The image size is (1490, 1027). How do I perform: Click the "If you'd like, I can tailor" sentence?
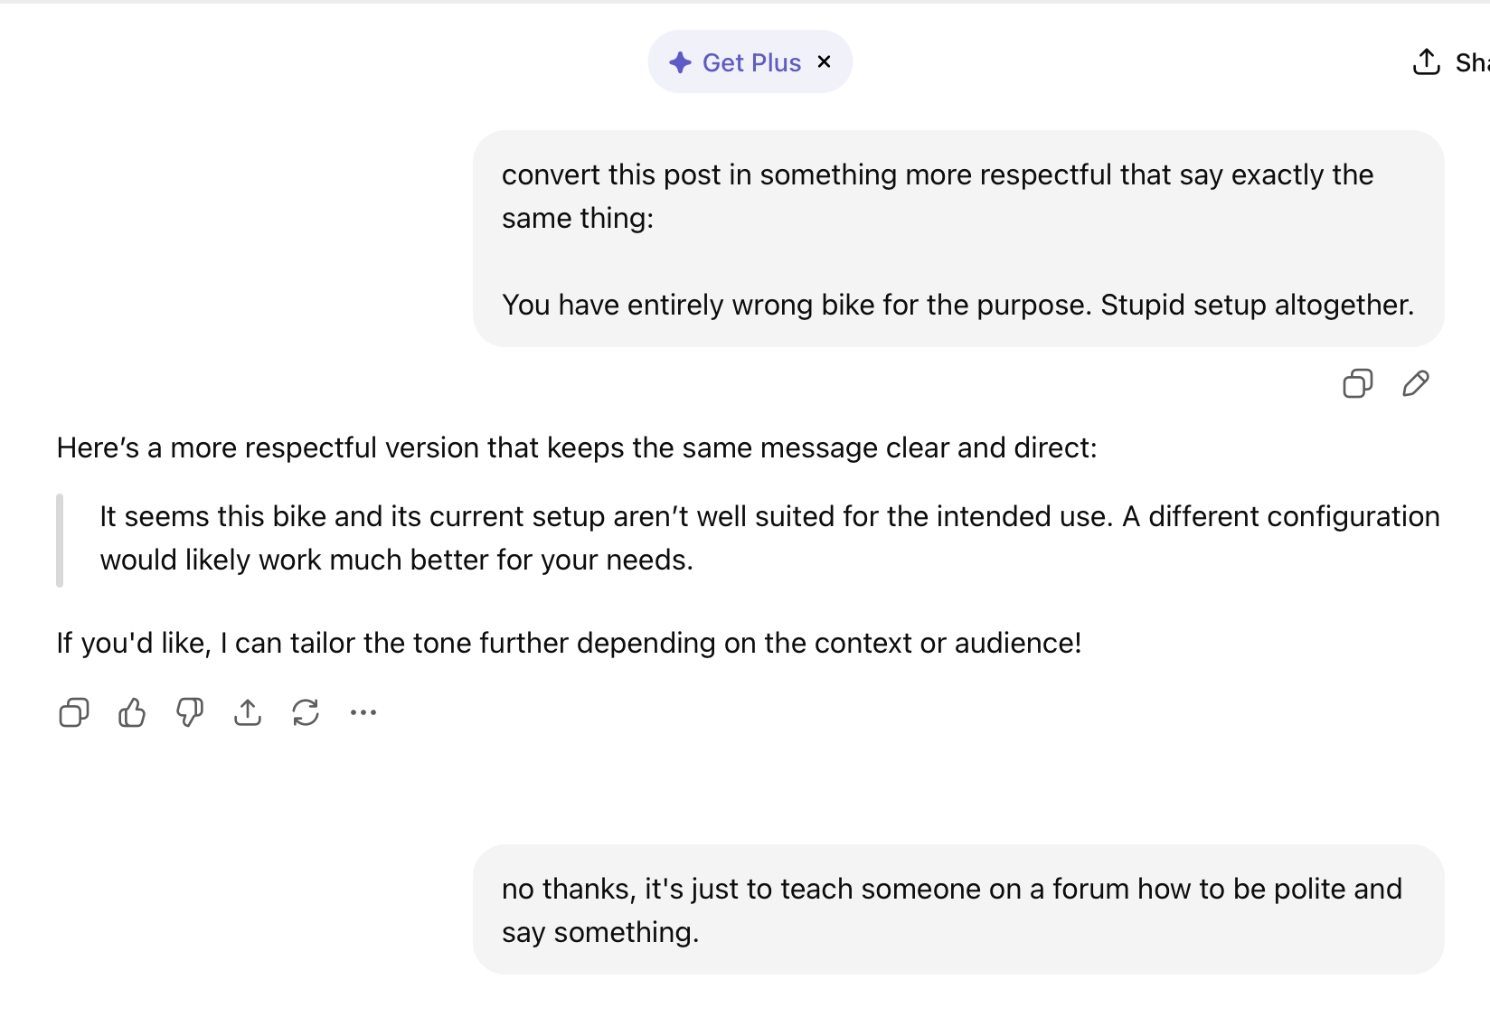569,643
